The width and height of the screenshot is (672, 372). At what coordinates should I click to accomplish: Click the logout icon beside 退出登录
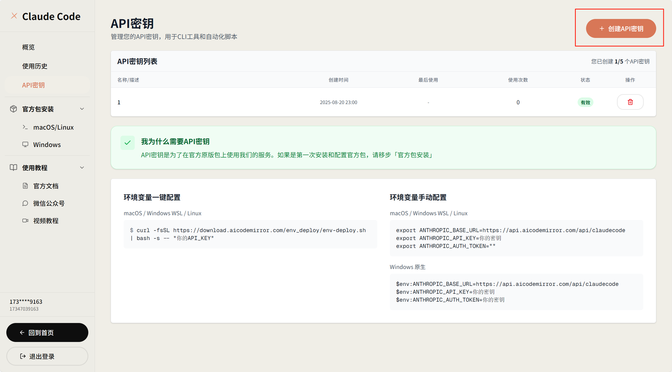point(22,356)
